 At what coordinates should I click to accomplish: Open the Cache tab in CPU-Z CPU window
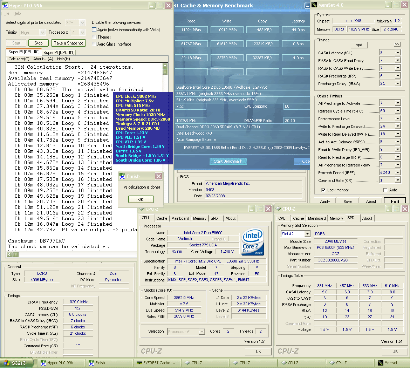pyautogui.click(x=162, y=218)
